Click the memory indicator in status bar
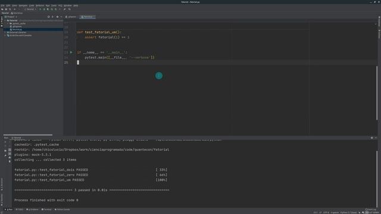 coord(372,213)
